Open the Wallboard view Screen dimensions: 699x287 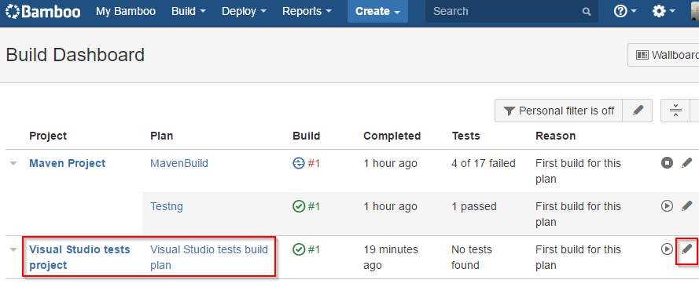coord(664,55)
